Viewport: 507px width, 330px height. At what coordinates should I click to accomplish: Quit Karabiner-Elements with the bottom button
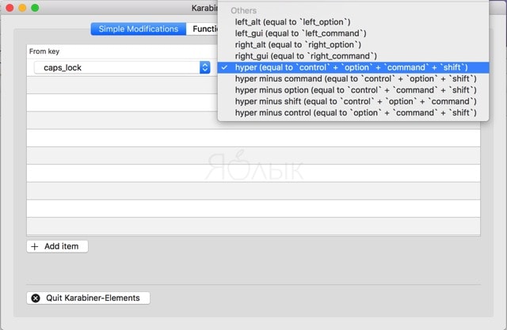(x=88, y=298)
